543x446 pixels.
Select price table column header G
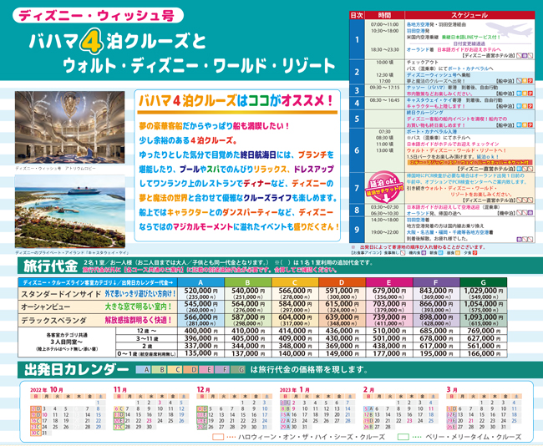484,282
